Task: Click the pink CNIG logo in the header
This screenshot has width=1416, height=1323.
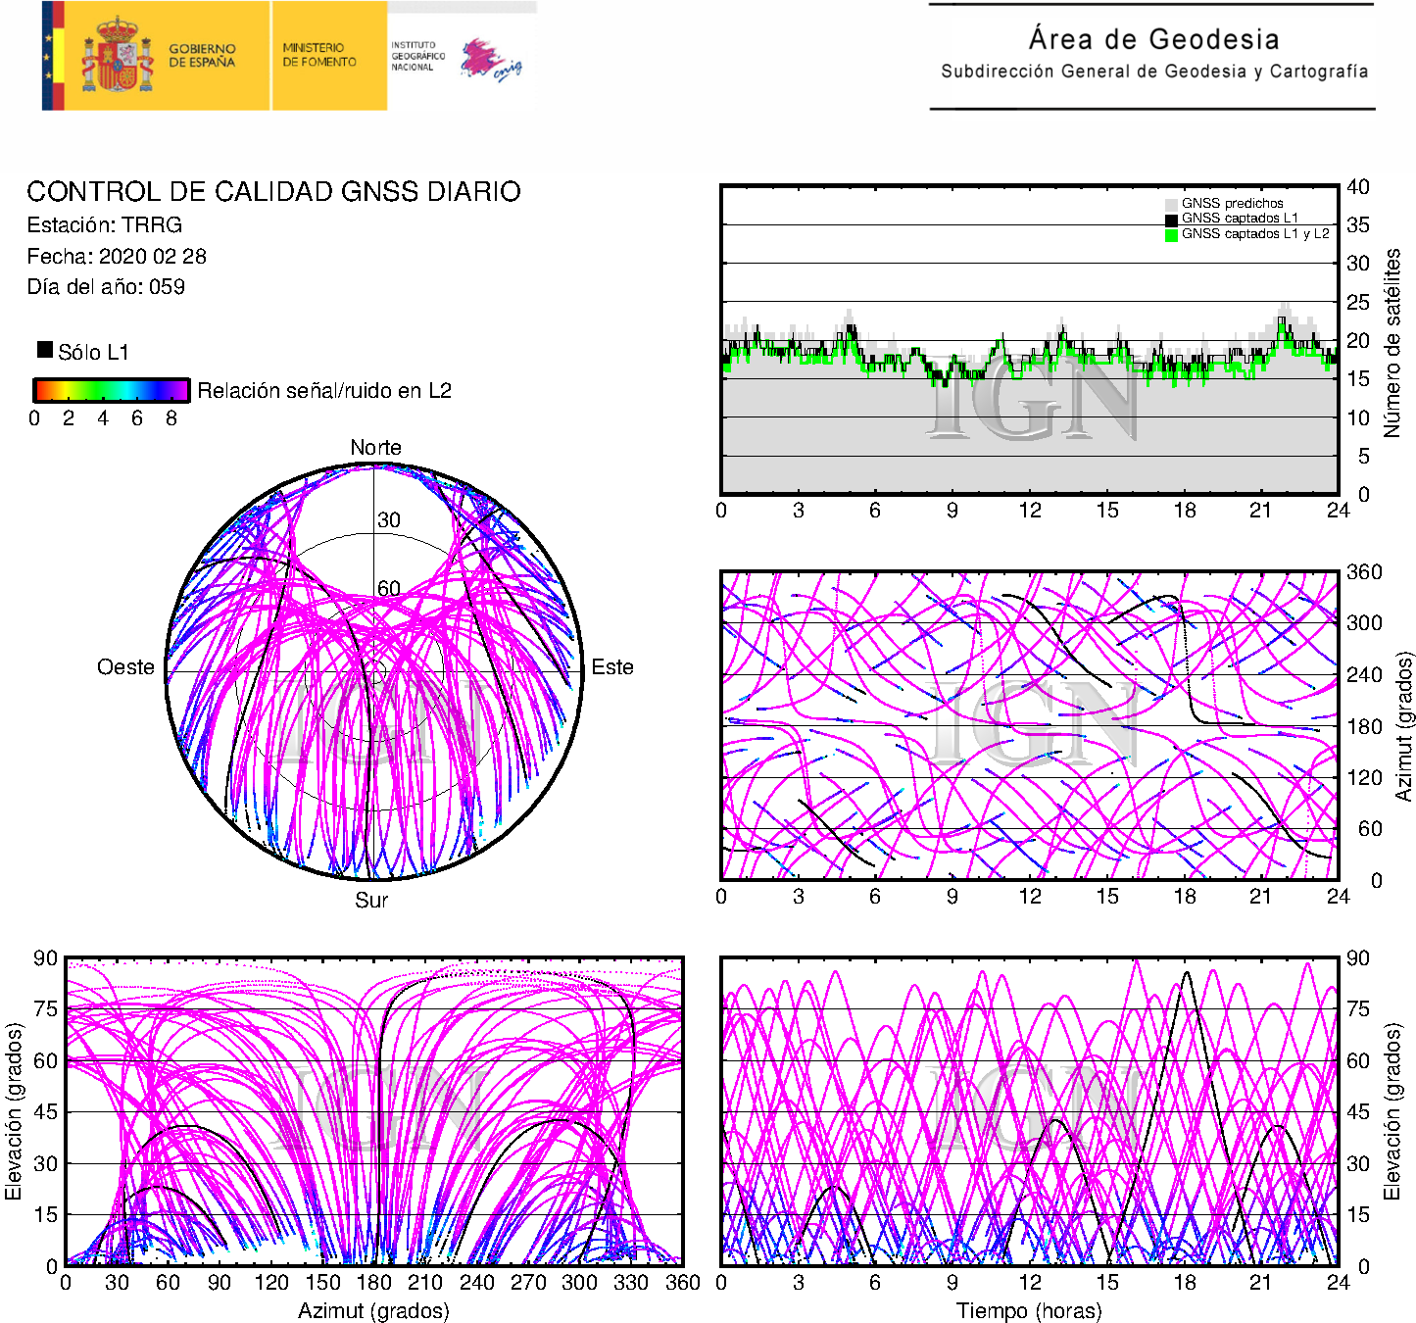Action: (x=491, y=61)
